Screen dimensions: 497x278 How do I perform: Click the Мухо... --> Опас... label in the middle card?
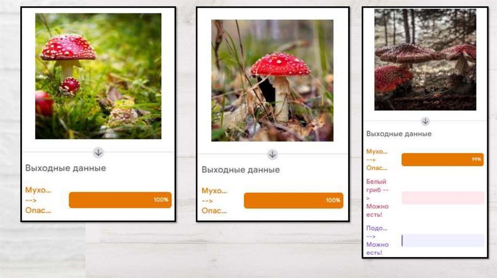pyautogui.click(x=214, y=201)
